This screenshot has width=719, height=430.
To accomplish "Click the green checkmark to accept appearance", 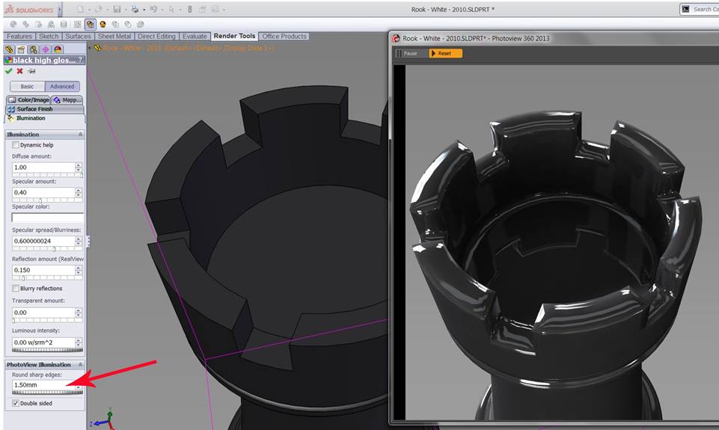I will 8,71.
